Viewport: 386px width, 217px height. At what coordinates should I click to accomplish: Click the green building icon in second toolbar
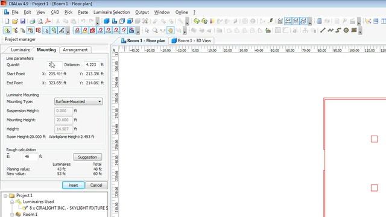click(x=268, y=31)
